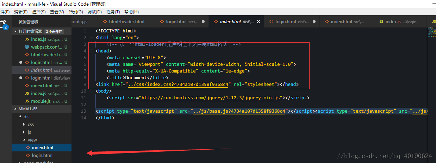This screenshot has width=436, height=163.
Task: Click HTML icon beside html-header.h...
Action: coord(27,55)
